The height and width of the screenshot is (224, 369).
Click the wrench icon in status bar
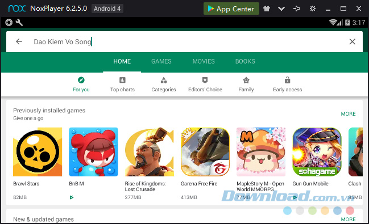coord(19,23)
